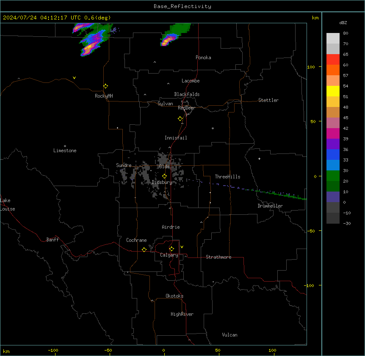Select the red 60 dBZ color swatch
Viewport: 365px width, 356px height.
[333, 59]
